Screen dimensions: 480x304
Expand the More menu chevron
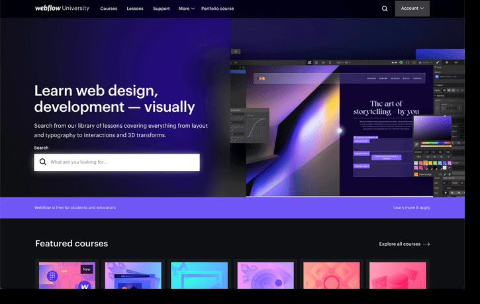(193, 9)
